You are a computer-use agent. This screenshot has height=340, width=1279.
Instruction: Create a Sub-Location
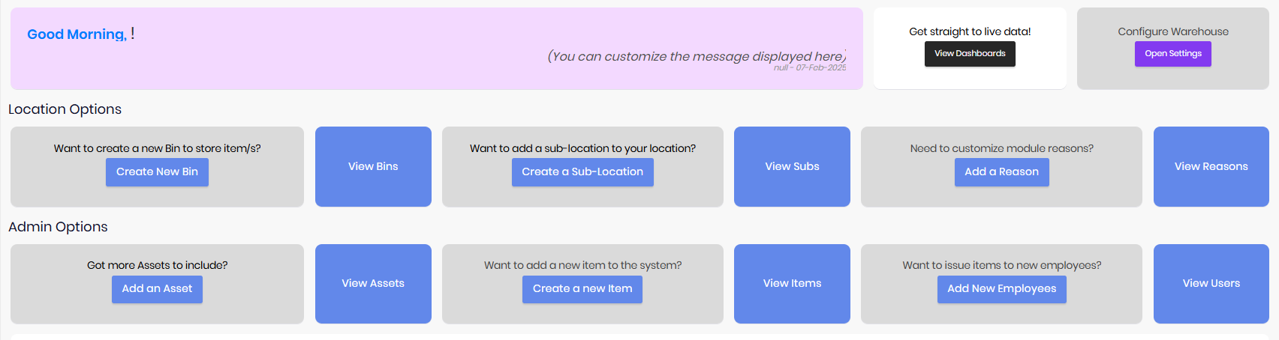(x=582, y=172)
